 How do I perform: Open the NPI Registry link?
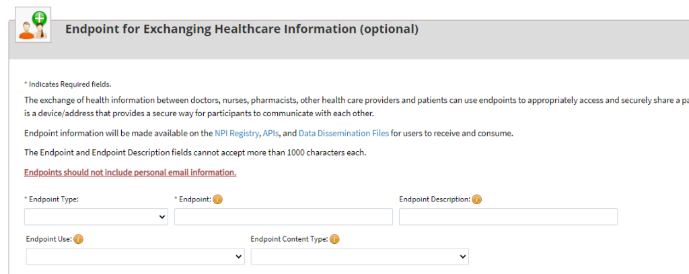click(x=237, y=133)
